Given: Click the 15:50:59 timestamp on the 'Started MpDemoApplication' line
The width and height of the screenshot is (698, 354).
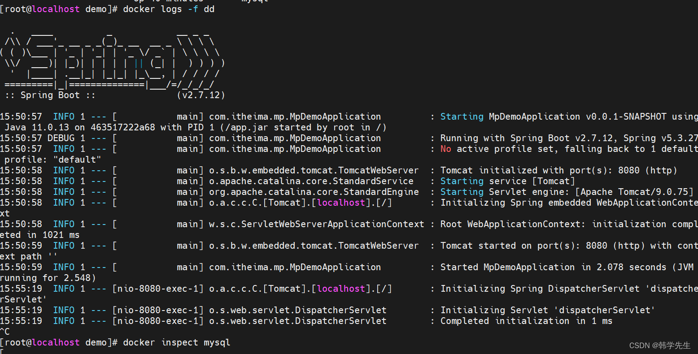Looking at the screenshot, I should (x=21, y=267).
